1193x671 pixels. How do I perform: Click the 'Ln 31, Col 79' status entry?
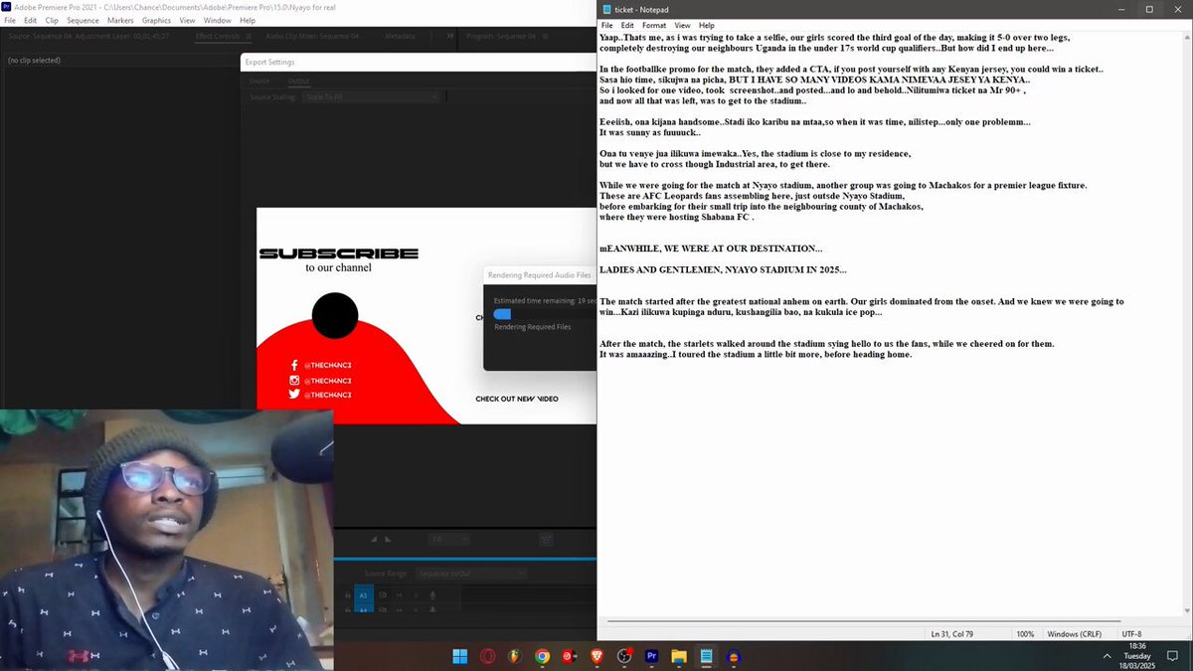(951, 634)
